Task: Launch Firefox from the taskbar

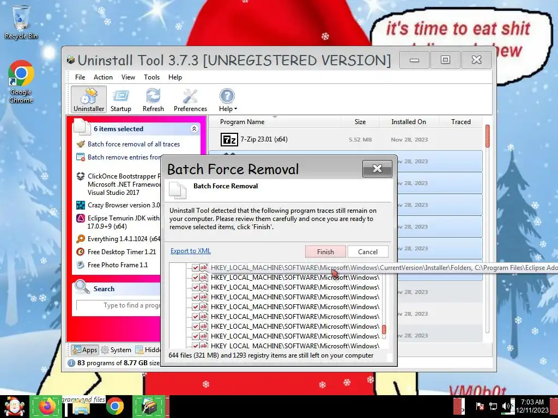Action: [47, 407]
